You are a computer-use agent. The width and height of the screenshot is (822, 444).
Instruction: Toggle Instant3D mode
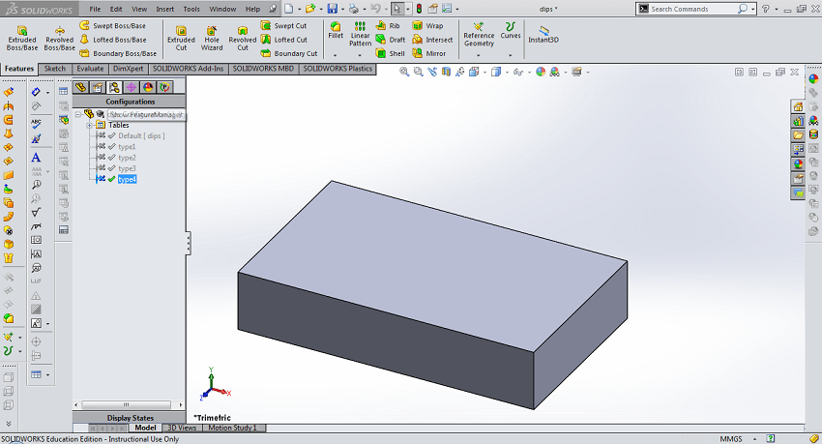[x=543, y=34]
